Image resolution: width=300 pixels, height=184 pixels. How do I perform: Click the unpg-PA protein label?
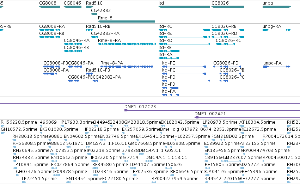click(x=273, y=63)
